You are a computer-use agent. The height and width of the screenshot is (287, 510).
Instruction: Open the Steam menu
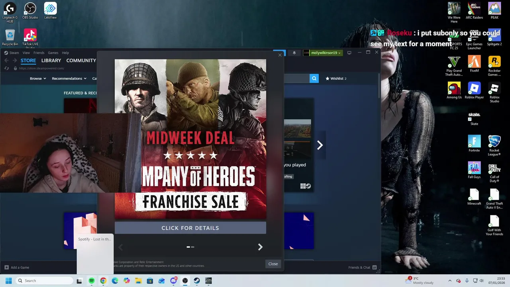tap(12, 53)
